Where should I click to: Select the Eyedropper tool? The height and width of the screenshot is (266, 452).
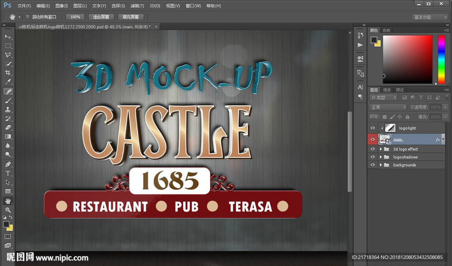pos(8,81)
